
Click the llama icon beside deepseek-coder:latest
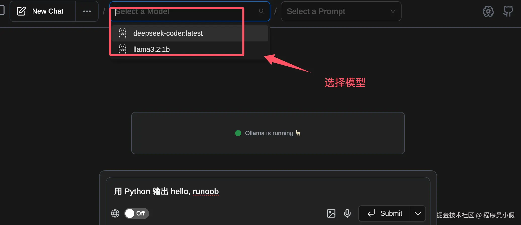point(122,33)
